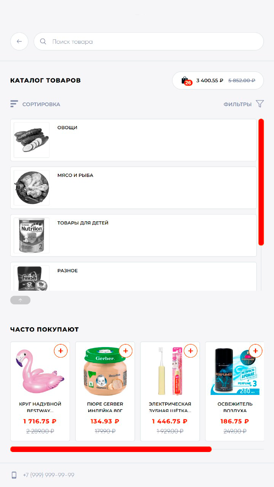Open the Мясо и рыба category
Viewport: 274px width, 487px height.
134,188
